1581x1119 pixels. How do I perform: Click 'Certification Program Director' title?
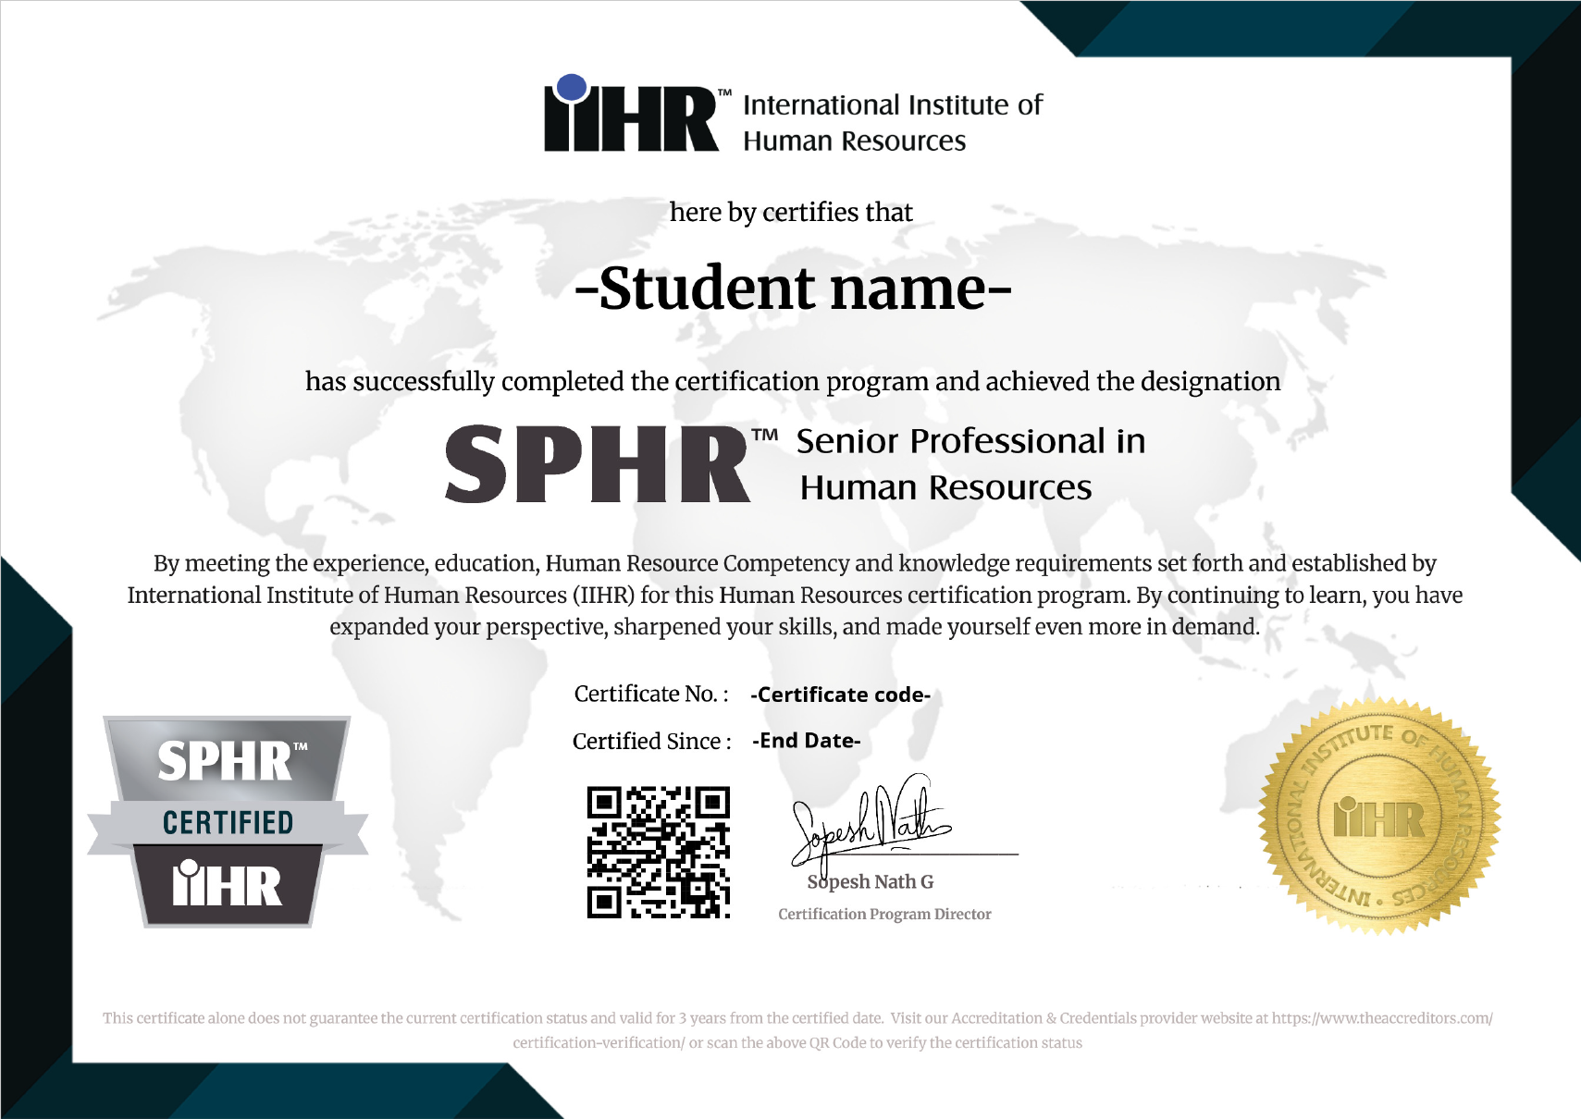point(884,914)
